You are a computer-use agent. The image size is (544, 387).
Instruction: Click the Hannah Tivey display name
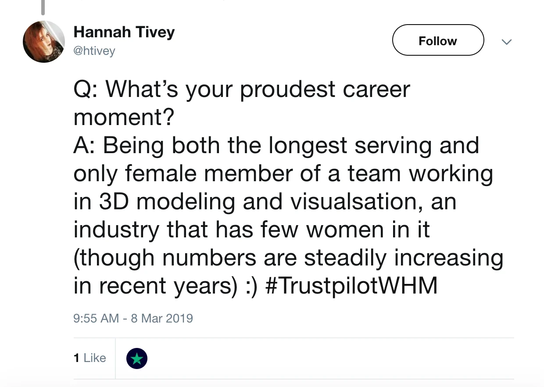click(124, 32)
